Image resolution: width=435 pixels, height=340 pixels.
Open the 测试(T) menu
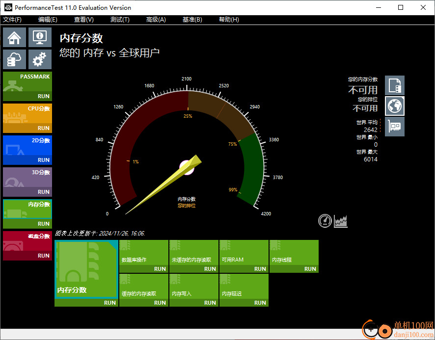point(120,20)
